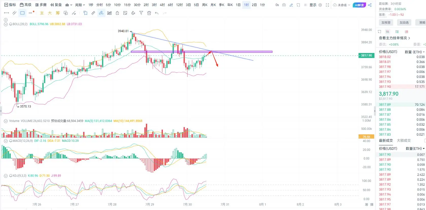Click the 加预警 add alert button
The image size is (426, 210).
point(386,23)
